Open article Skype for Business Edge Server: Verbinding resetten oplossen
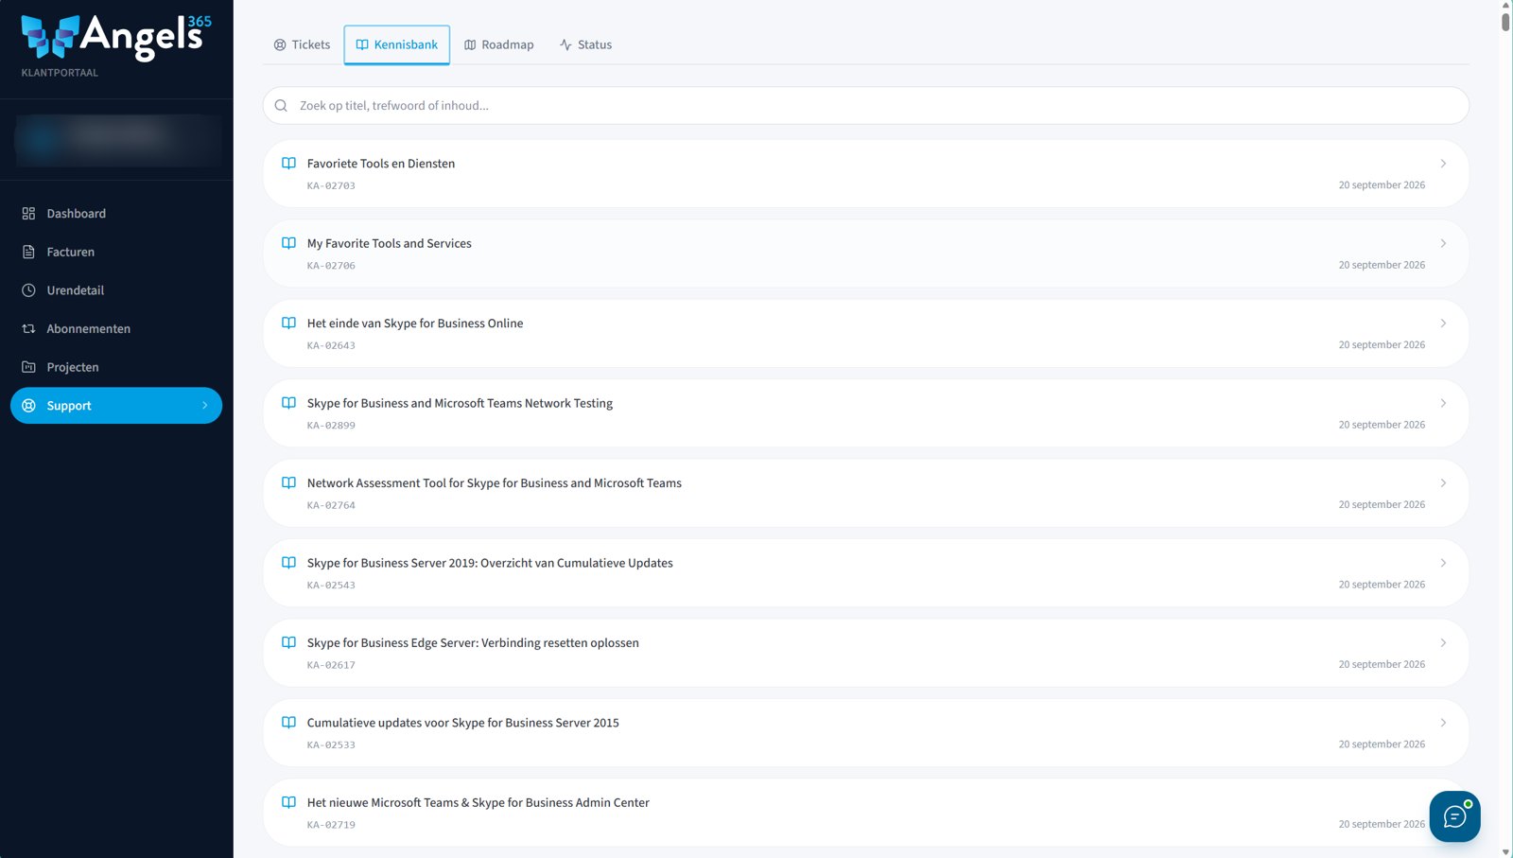This screenshot has height=858, width=1513. coord(865,653)
